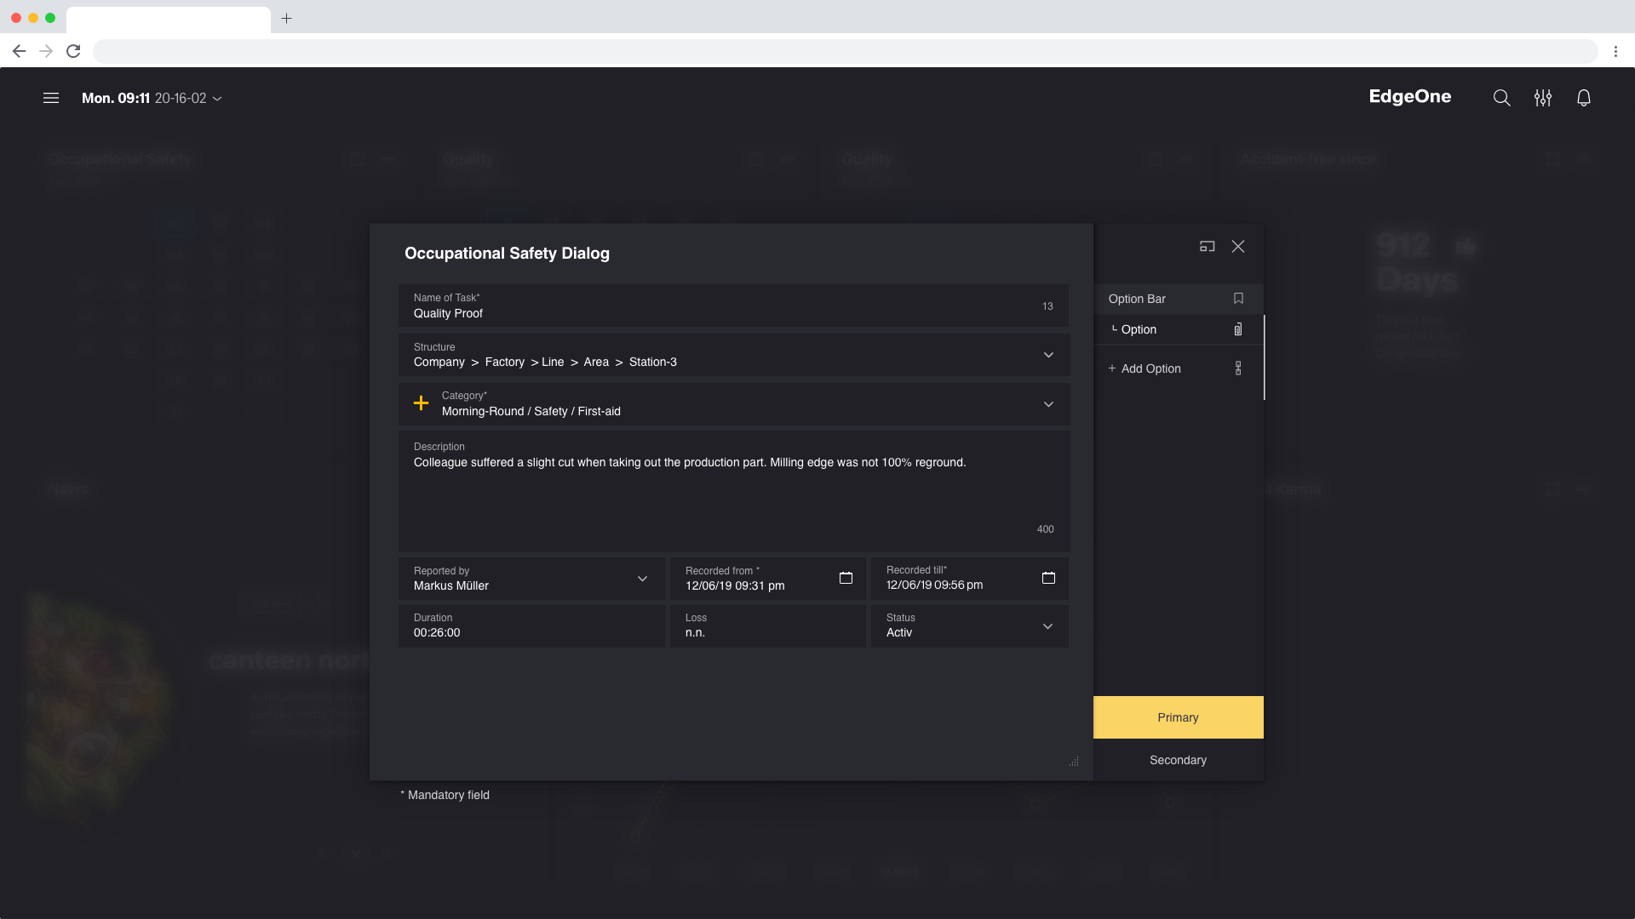
Task: Expand the Structure dropdown
Action: (x=1048, y=355)
